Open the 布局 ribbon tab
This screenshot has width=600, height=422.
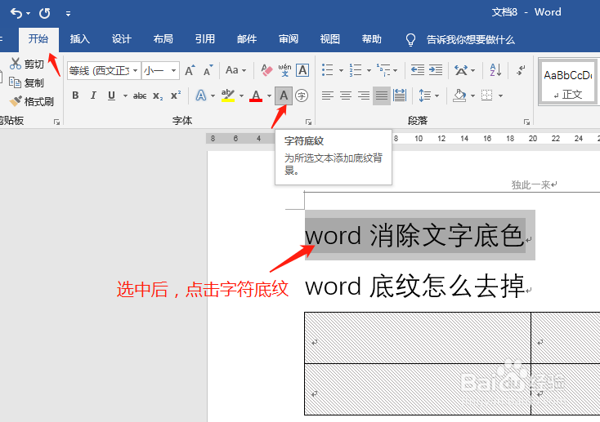pos(163,39)
